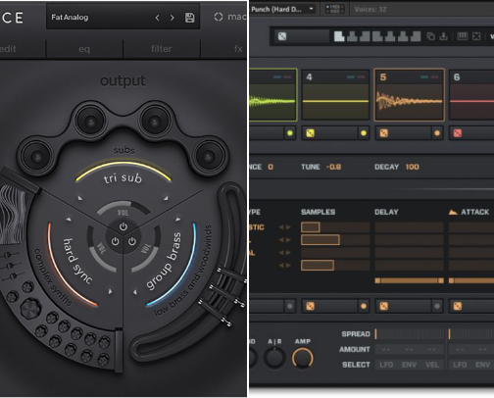This screenshot has width=494, height=398.
Task: Select pad 4 with yellow waveform
Action: (x=335, y=95)
